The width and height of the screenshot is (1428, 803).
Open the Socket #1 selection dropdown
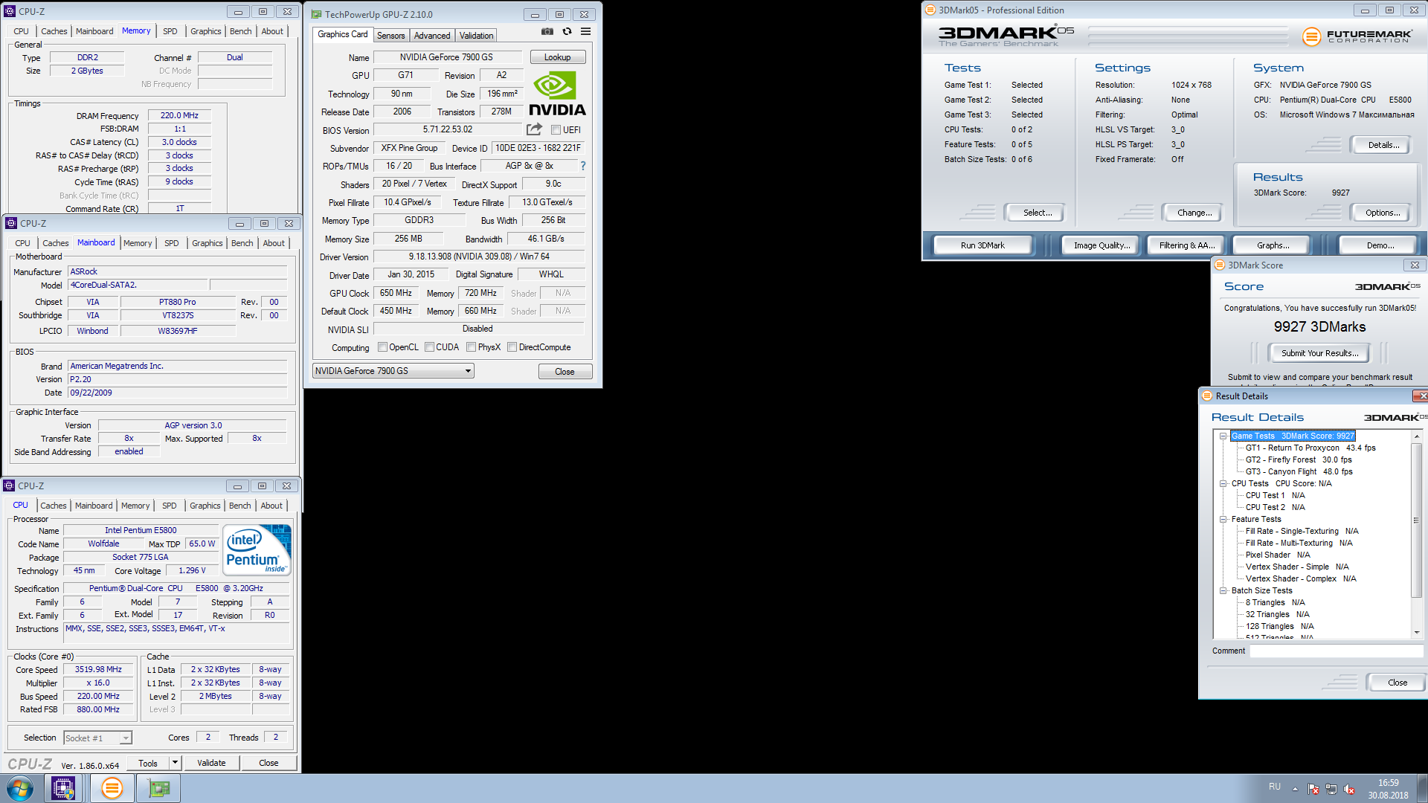tap(97, 738)
